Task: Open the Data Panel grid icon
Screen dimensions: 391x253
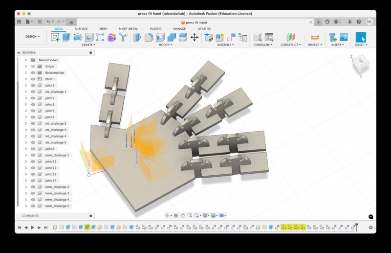Action: (20, 22)
